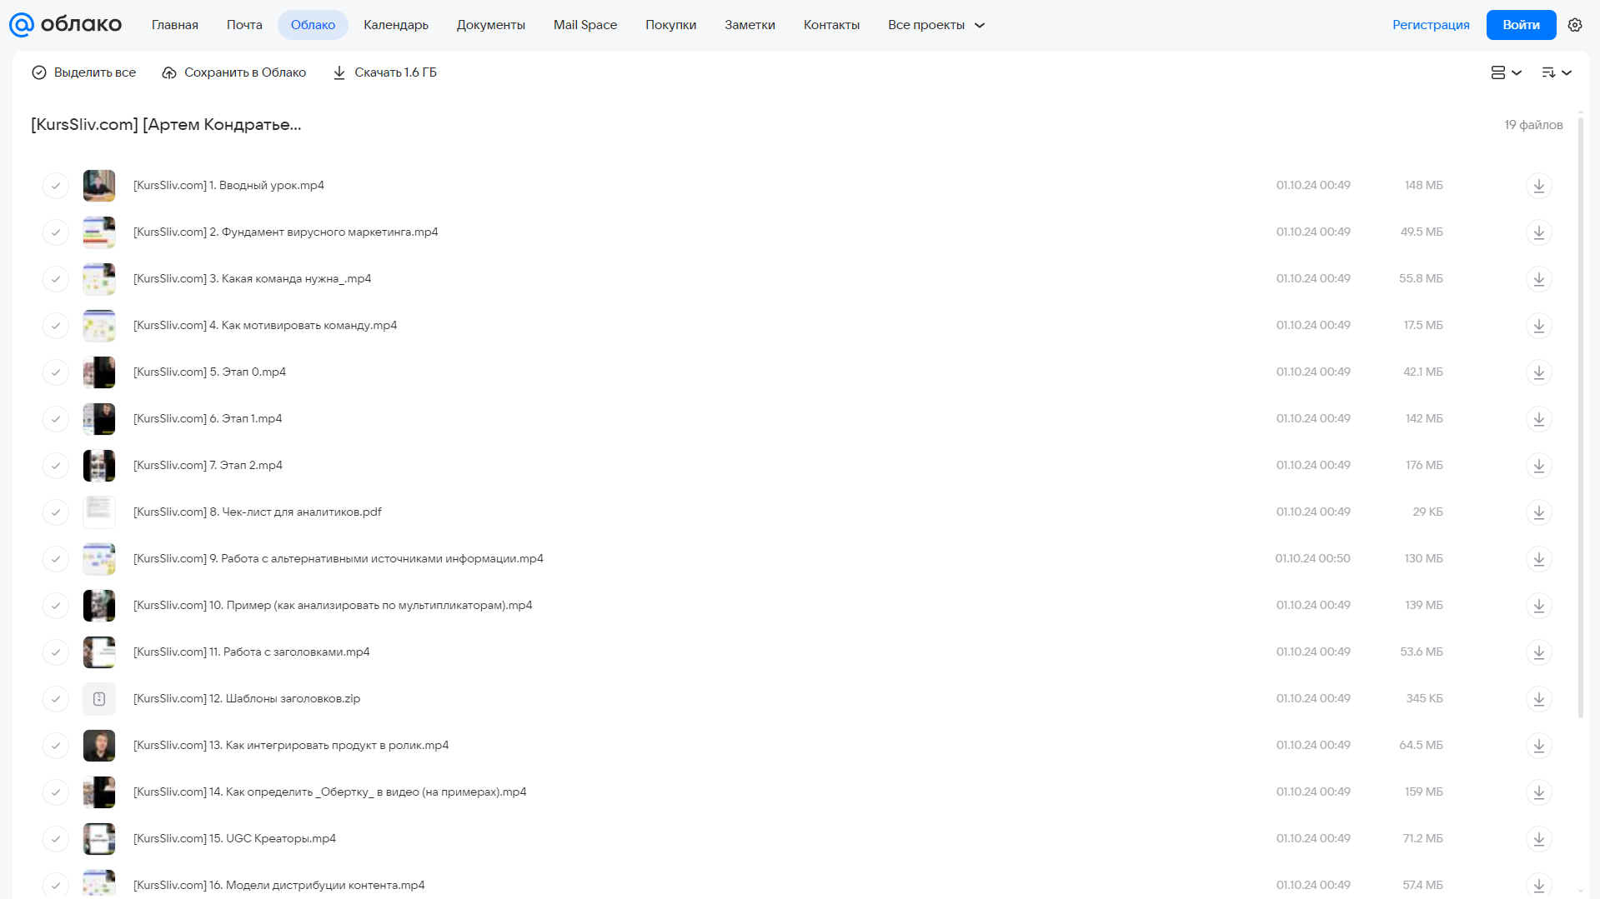This screenshot has height=899, width=1600.
Task: Click download icon for Этап 2.mp4
Action: click(x=1538, y=466)
